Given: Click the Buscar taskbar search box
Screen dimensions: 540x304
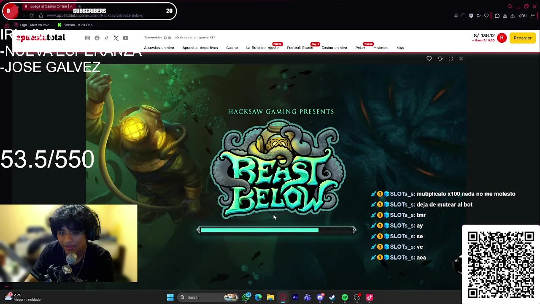Looking at the screenshot, I should click(x=209, y=297).
